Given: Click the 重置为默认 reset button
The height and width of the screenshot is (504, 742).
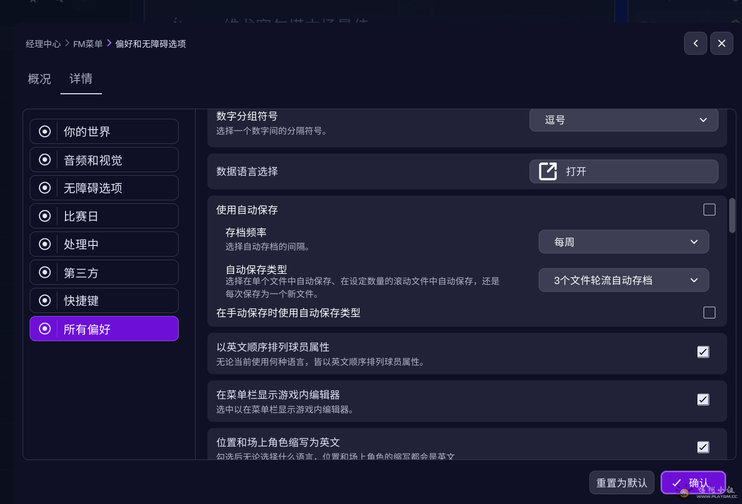Looking at the screenshot, I should click(622, 482).
